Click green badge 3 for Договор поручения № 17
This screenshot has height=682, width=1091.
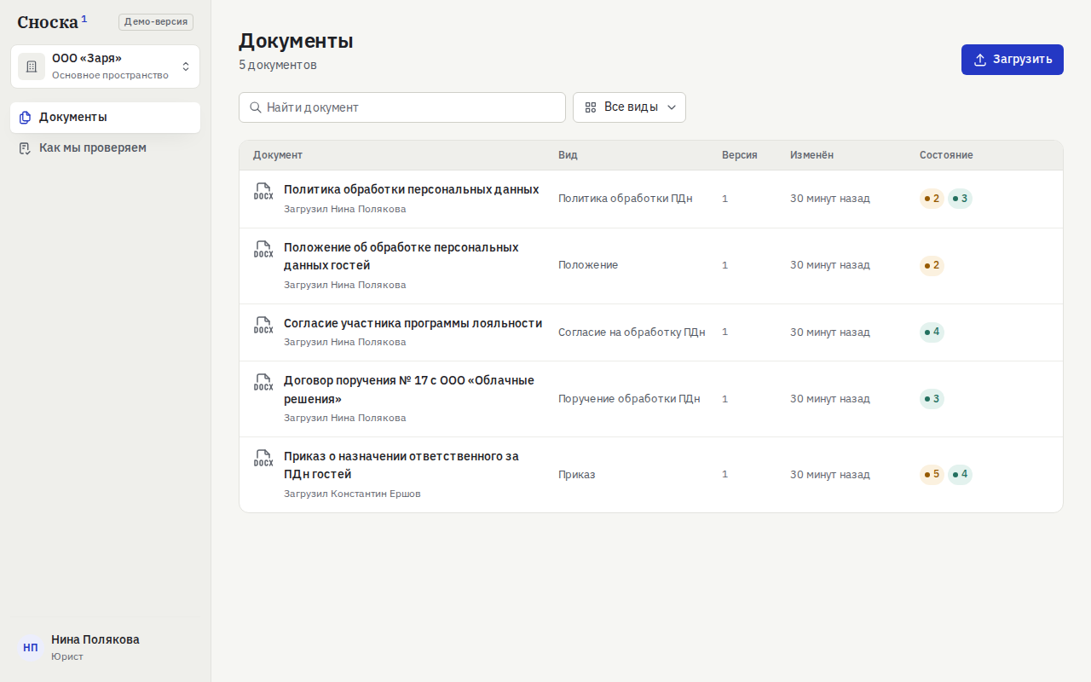click(x=932, y=399)
